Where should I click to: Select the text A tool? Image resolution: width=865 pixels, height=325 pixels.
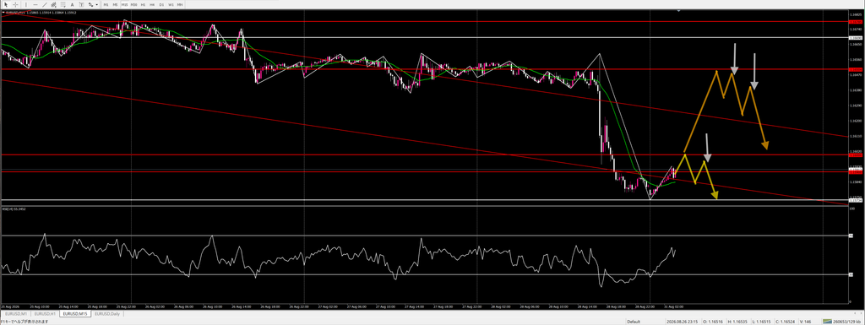point(73,4)
